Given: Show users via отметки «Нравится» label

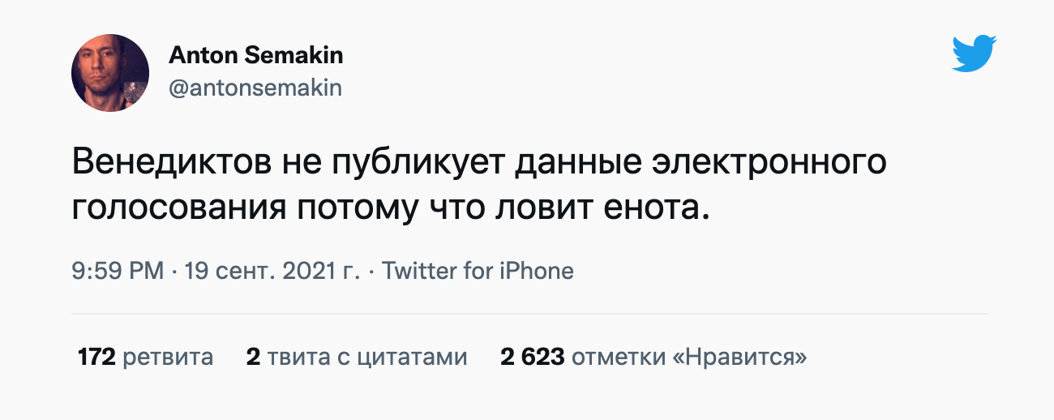Looking at the screenshot, I should (x=689, y=357).
